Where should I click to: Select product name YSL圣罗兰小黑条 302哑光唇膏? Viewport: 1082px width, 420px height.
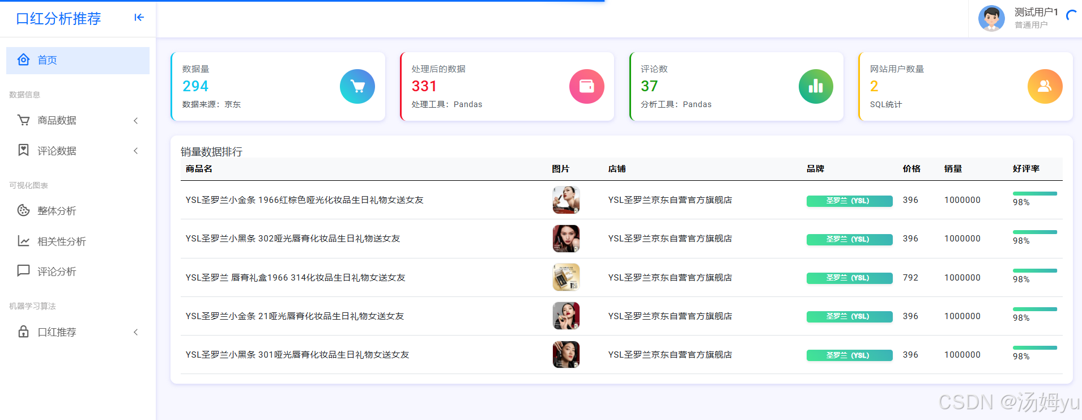coord(293,239)
